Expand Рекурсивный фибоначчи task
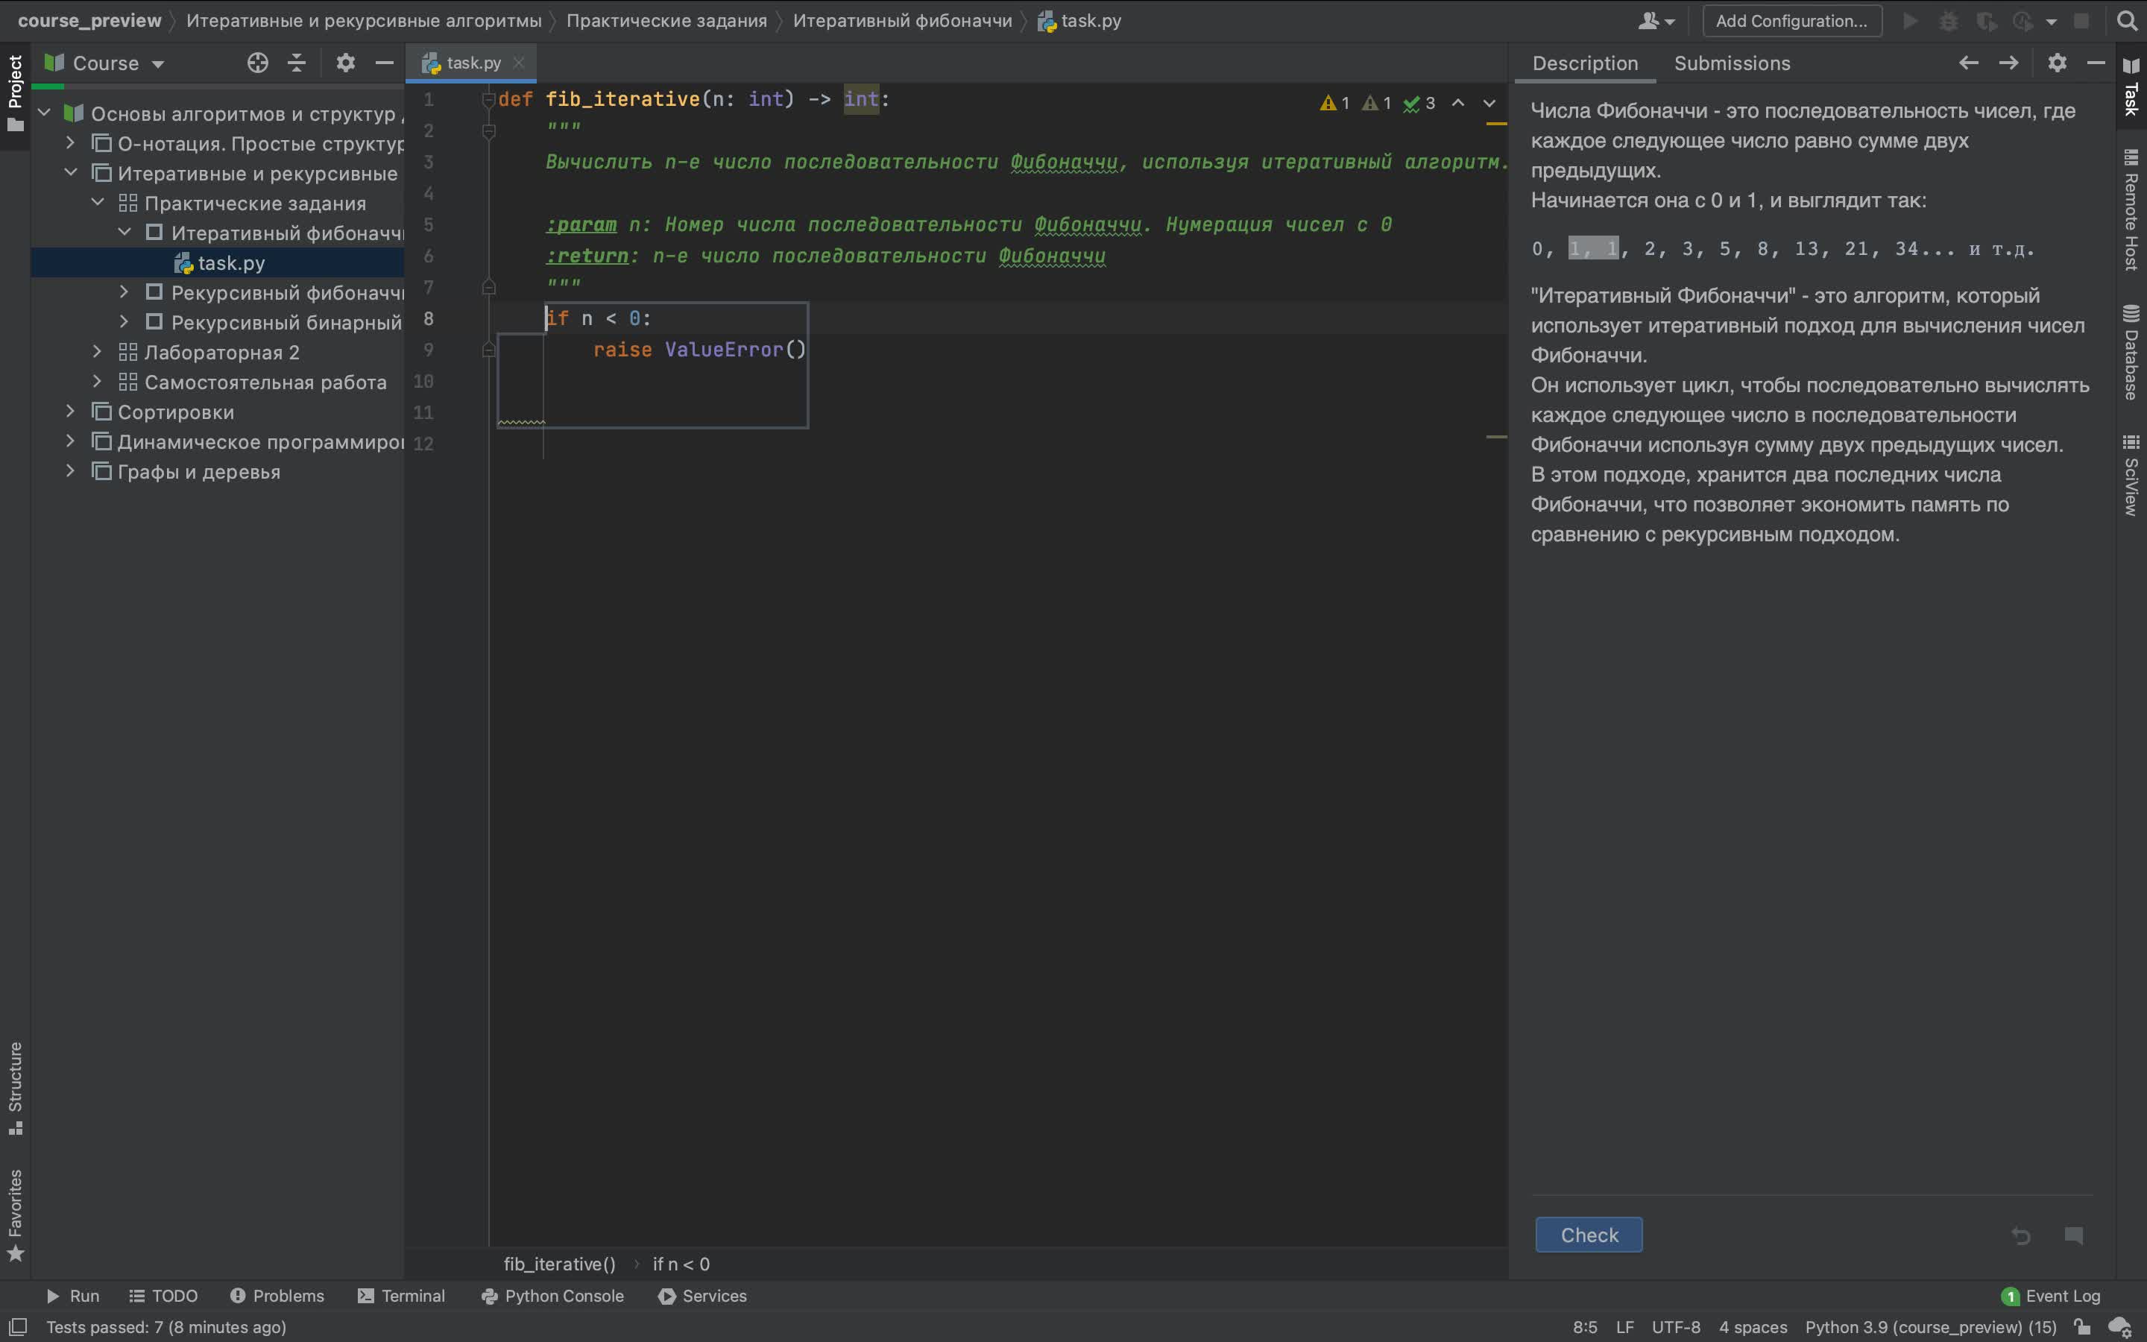This screenshot has height=1342, width=2147. (124, 291)
